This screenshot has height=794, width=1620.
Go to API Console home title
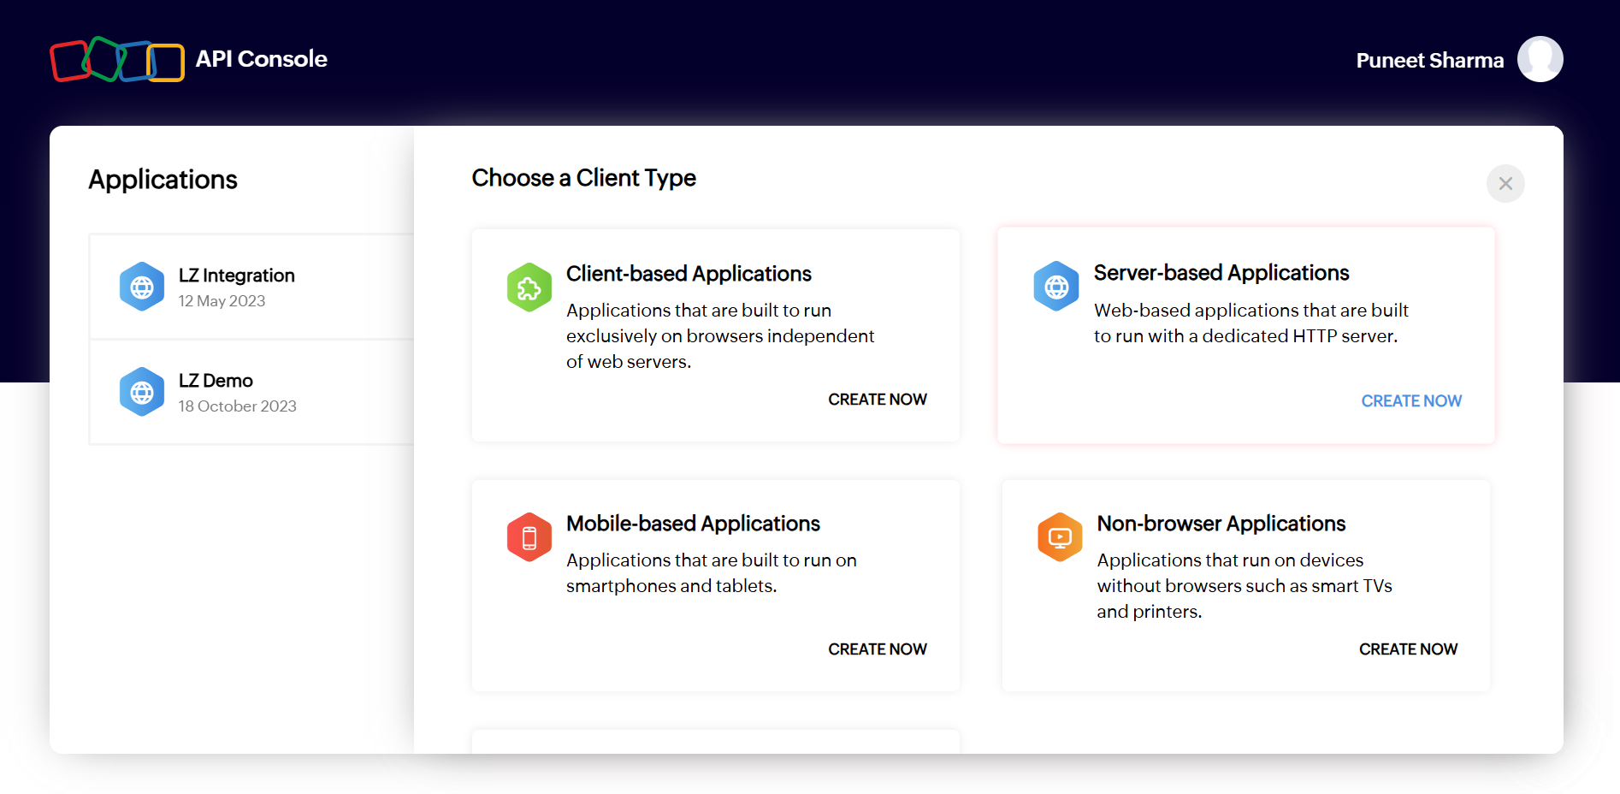tap(261, 59)
